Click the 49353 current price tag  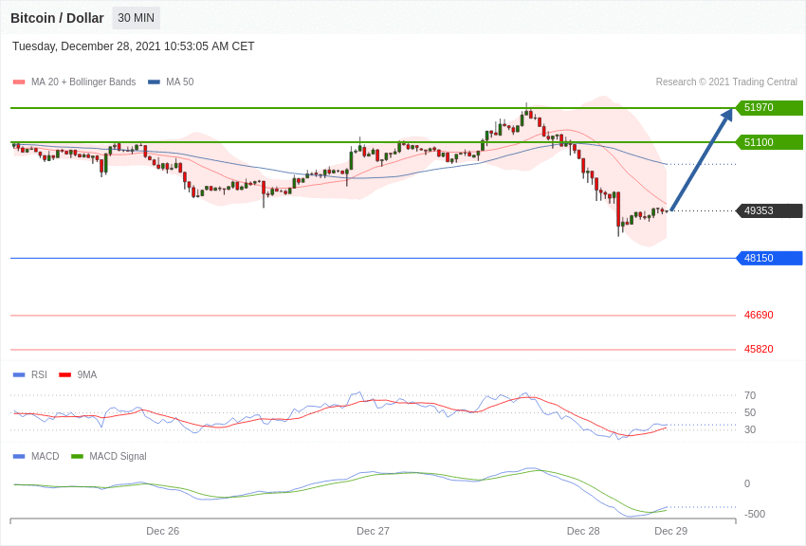pyautogui.click(x=769, y=210)
